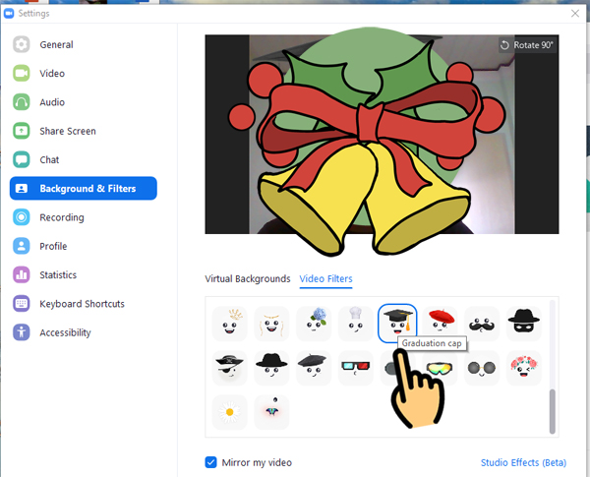The width and height of the screenshot is (590, 477).
Task: Choose the mustache video filter
Action: (482, 321)
